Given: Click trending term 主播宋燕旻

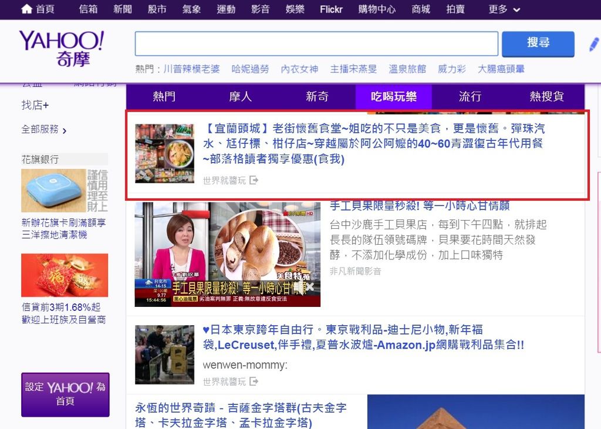Looking at the screenshot, I should (353, 69).
